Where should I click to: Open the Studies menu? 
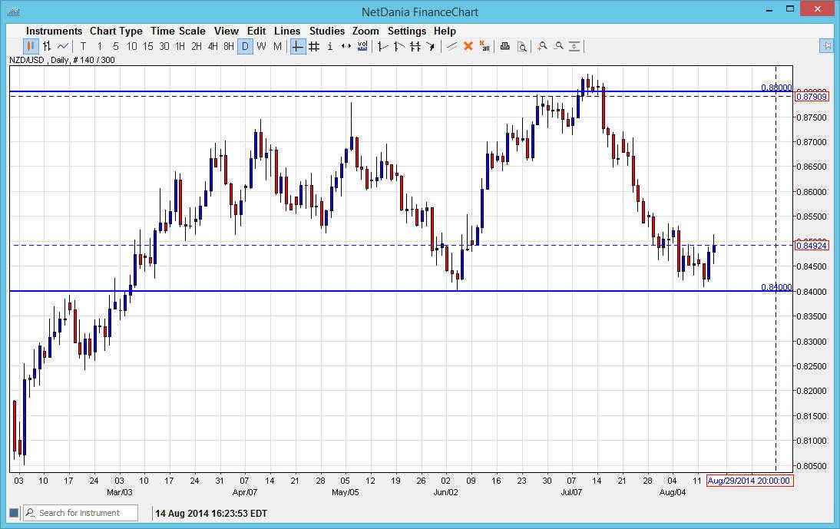326,31
